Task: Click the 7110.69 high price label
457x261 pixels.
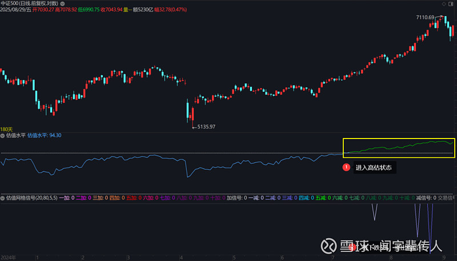Action: pyautogui.click(x=425, y=18)
